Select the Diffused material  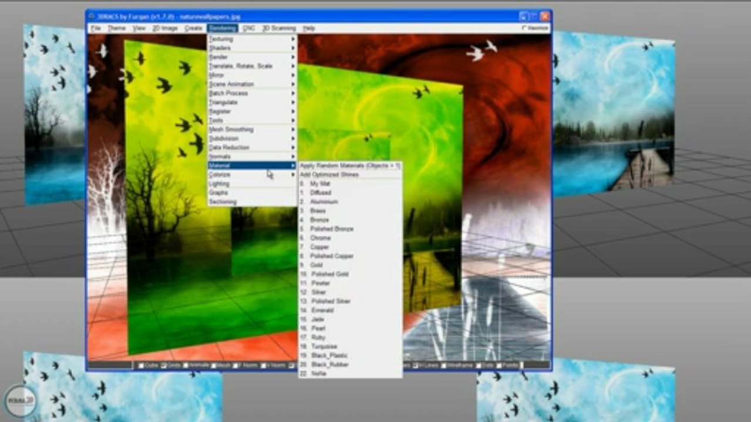click(x=350, y=192)
